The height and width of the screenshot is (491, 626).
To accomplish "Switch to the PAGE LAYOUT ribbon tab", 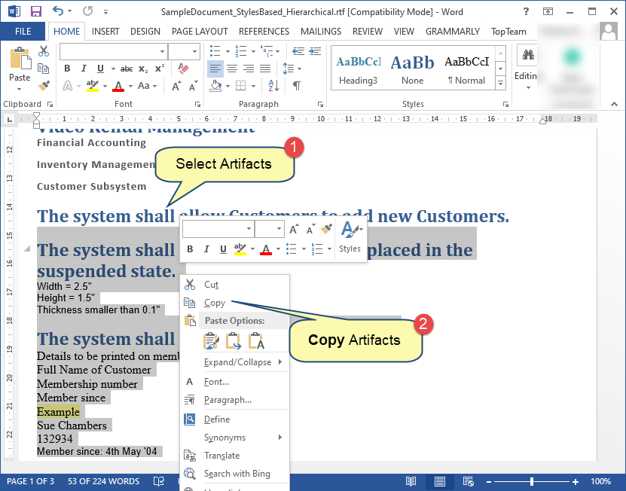I will [200, 31].
